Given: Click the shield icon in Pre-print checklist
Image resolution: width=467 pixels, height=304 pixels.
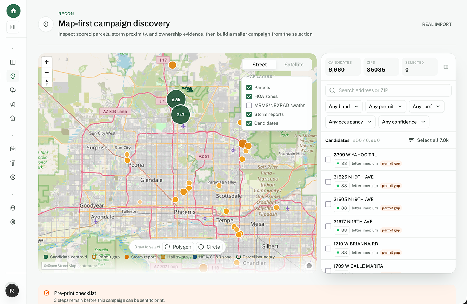Looking at the screenshot, I should (46, 293).
